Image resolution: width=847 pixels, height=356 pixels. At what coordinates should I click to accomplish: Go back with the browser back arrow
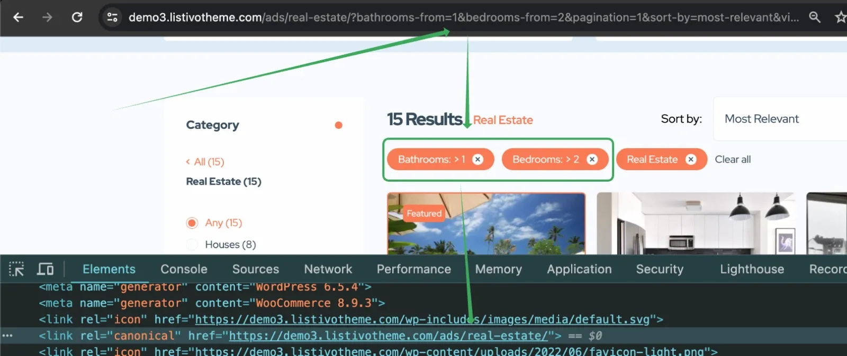coord(18,17)
